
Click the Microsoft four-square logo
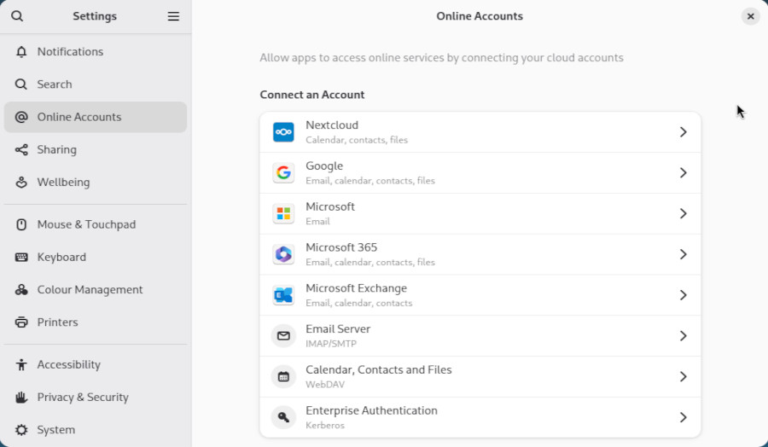[283, 213]
